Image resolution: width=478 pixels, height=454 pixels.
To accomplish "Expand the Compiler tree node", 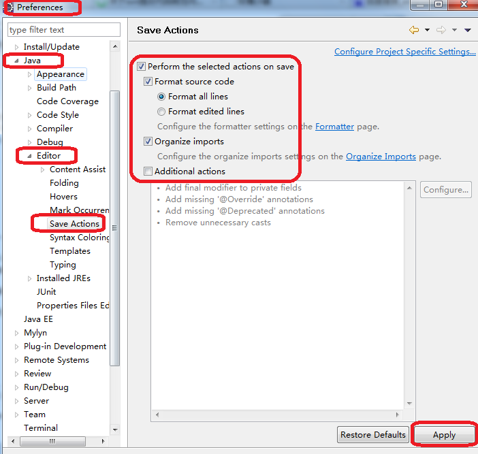I will point(29,129).
